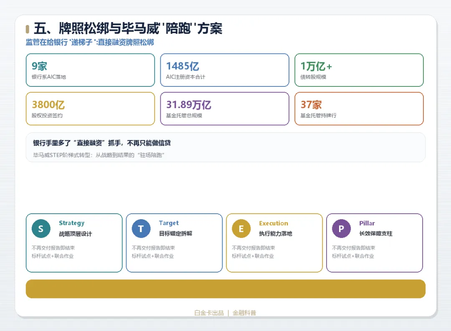Click the blue subtitle 监管在给银行递梯子
The image size is (451, 331).
pos(90,43)
